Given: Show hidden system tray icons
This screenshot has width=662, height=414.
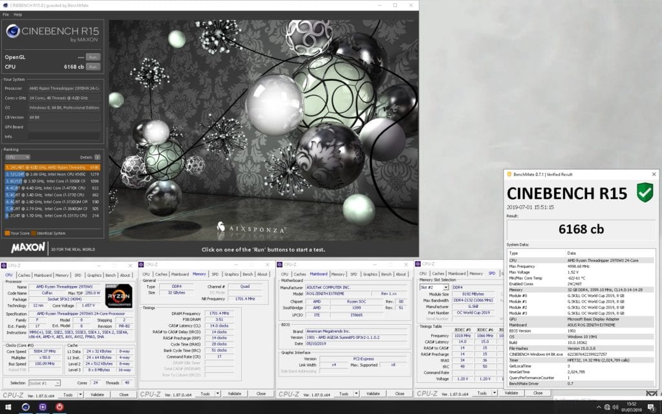Looking at the screenshot, I should point(598,408).
